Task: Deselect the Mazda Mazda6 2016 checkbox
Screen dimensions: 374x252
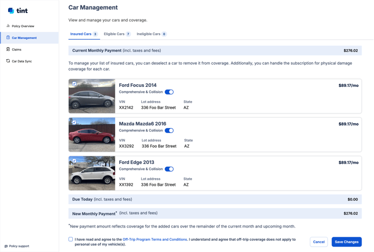Action: 74,122
